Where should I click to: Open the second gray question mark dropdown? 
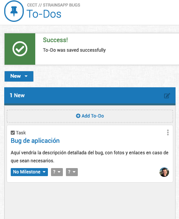tap(72, 172)
